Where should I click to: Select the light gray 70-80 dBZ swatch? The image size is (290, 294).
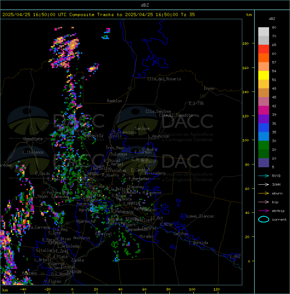pyautogui.click(x=264, y=32)
